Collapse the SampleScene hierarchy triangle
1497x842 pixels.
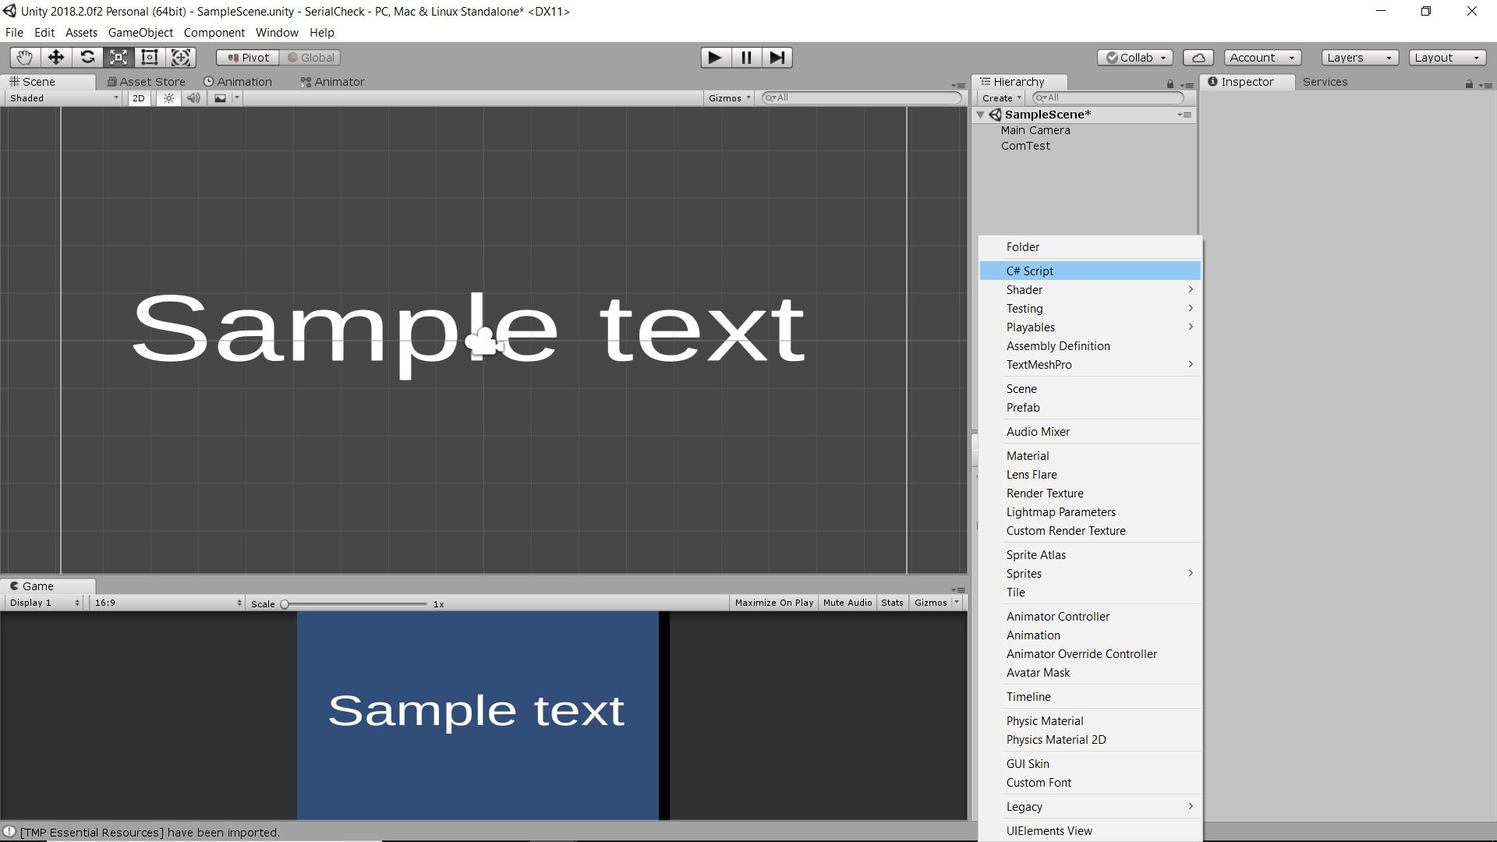pos(981,115)
